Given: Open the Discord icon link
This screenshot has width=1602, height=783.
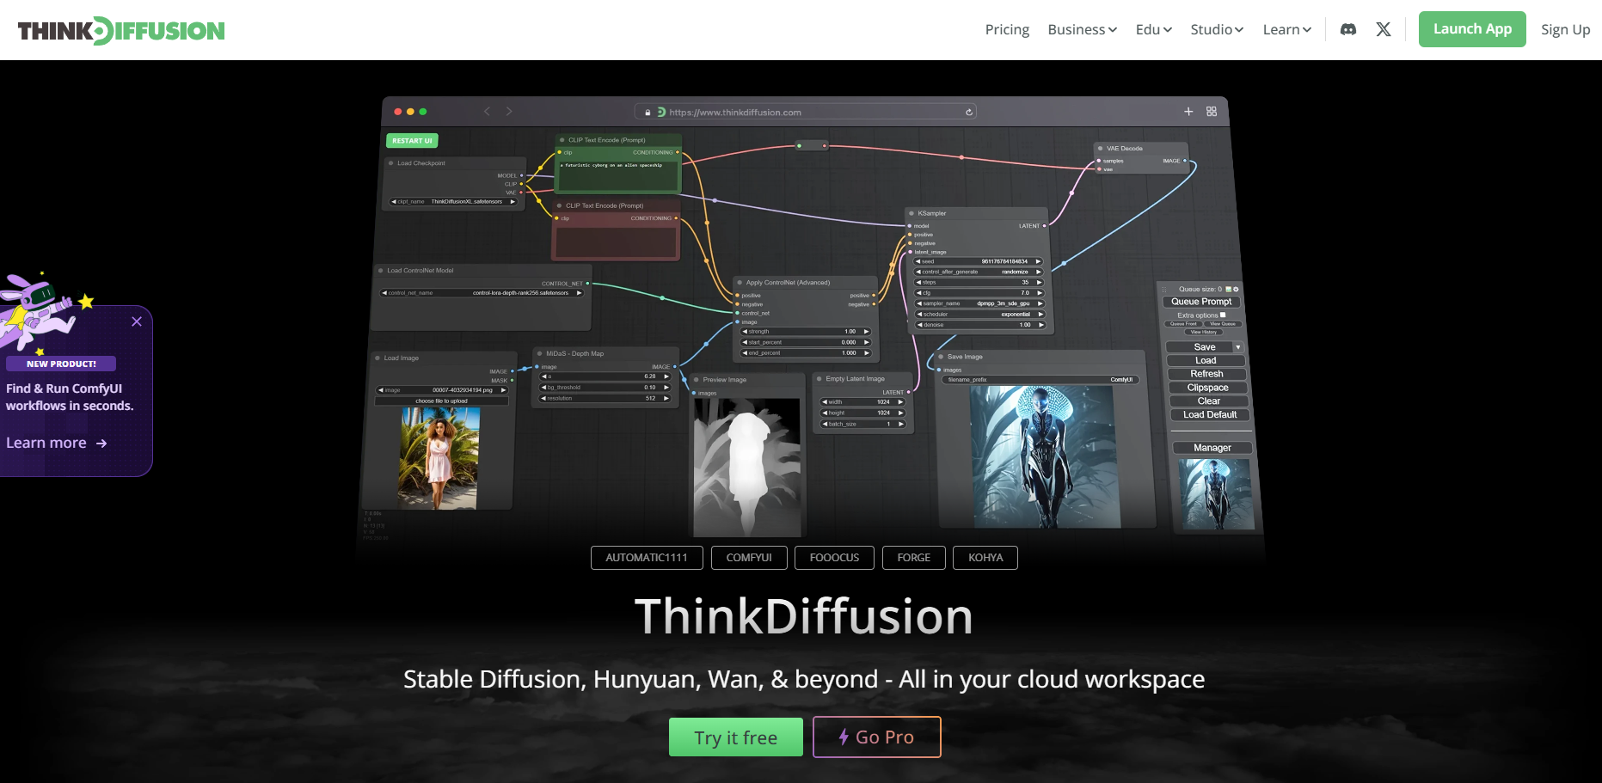Looking at the screenshot, I should click(1348, 29).
